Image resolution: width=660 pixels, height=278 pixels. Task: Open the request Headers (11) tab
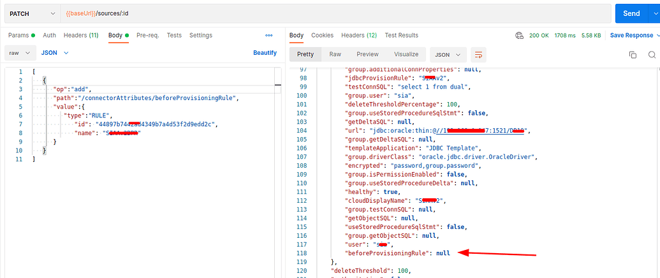coord(80,36)
